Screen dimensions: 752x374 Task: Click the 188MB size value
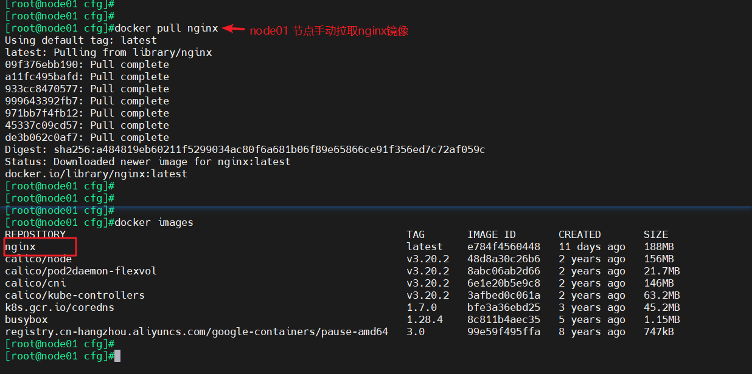659,246
